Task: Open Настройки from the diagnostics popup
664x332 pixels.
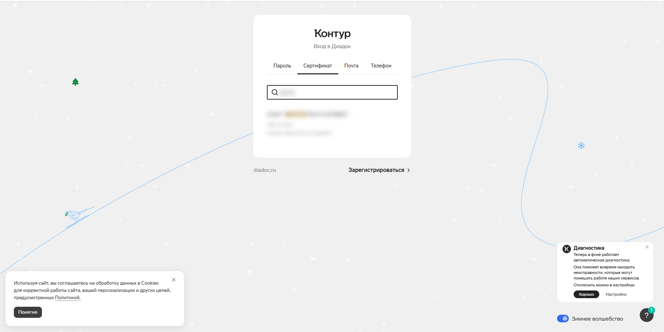Action: tap(616, 294)
